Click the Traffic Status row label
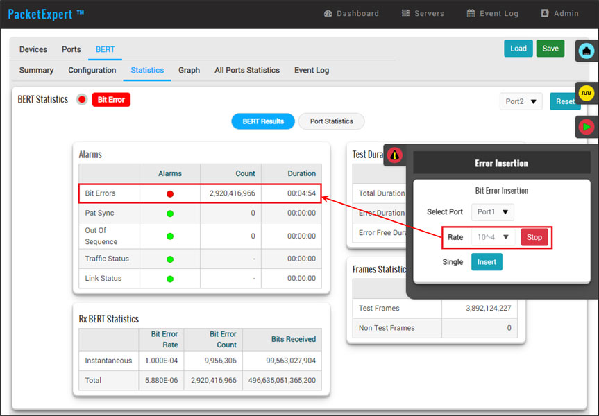Screen dimensions: 599x416 pos(107,259)
